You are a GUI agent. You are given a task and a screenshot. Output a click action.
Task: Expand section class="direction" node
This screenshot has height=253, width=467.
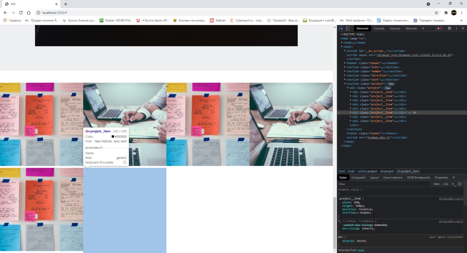(345, 76)
